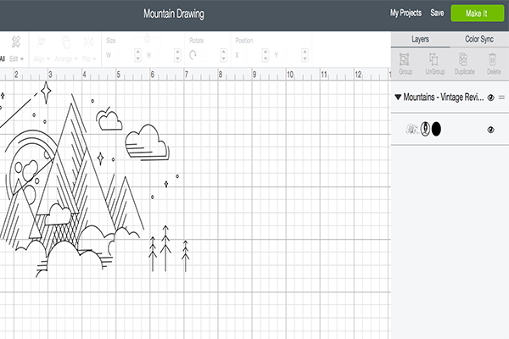Click the Delete trash icon
This screenshot has width=509, height=339.
[492, 59]
